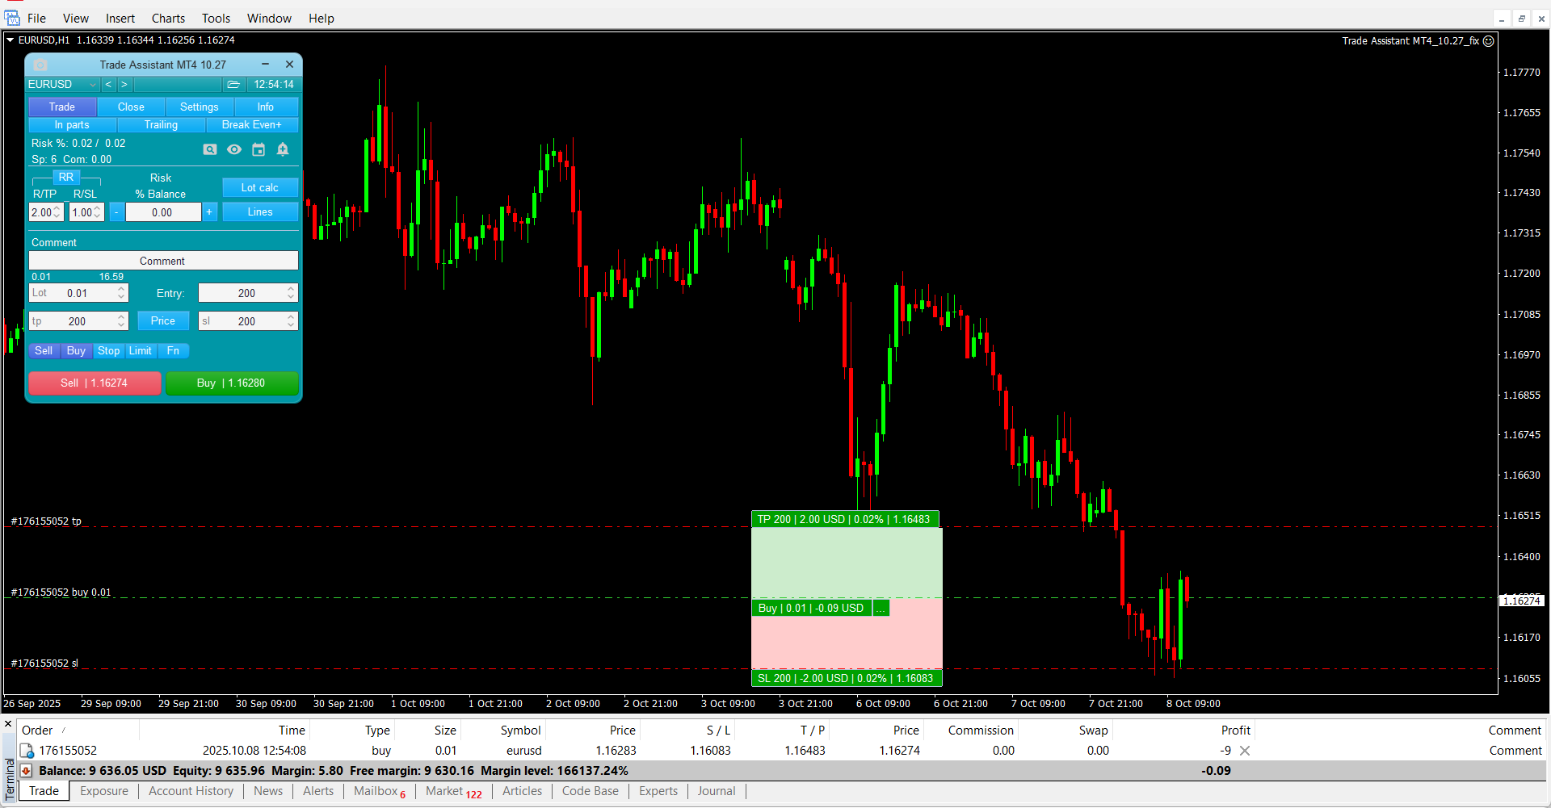The height and width of the screenshot is (808, 1551).
Task: Toggle the RR mode button
Action: (x=66, y=178)
